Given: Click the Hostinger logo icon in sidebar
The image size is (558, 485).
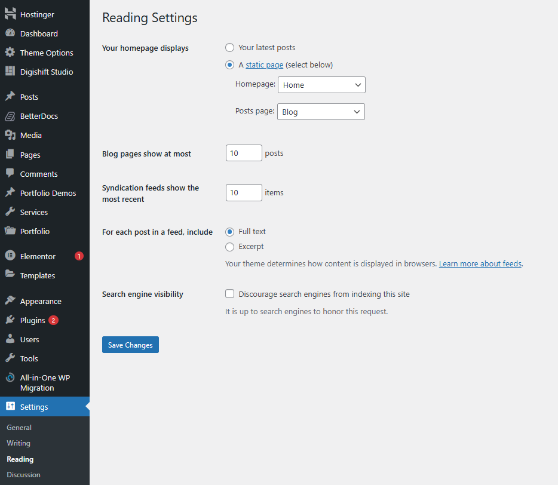Looking at the screenshot, I should coord(10,14).
